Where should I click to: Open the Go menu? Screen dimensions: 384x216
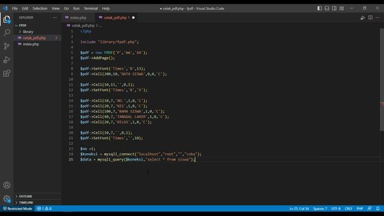point(67,8)
